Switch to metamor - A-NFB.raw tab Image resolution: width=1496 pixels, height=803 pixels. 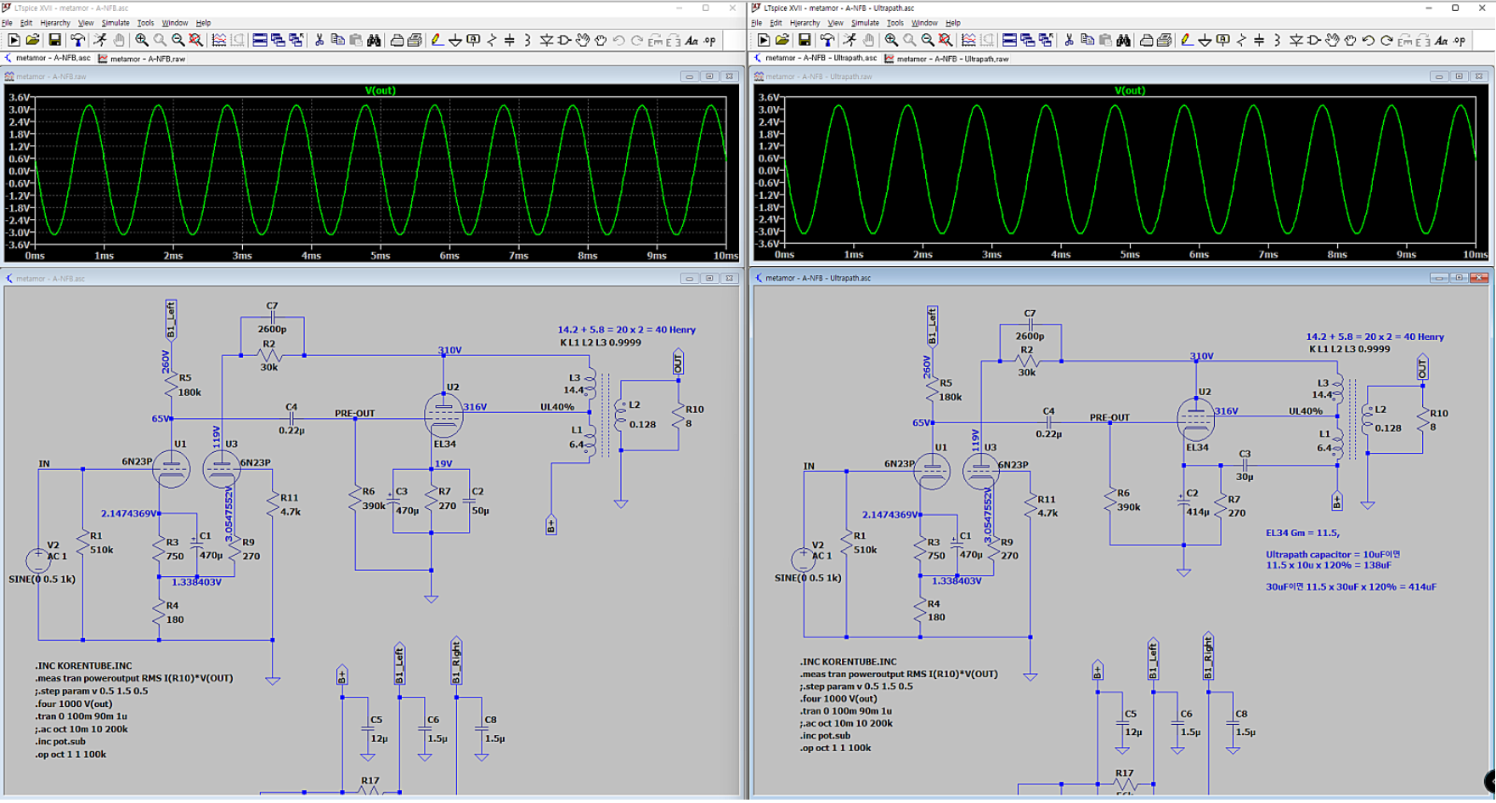pyautogui.click(x=142, y=59)
